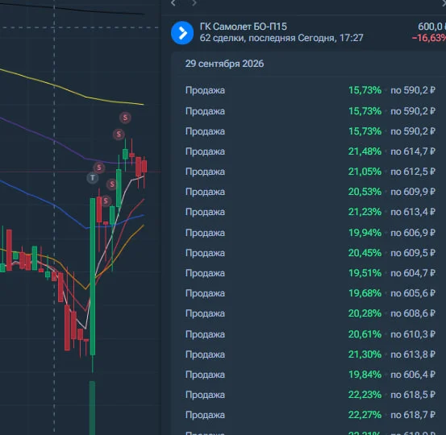This screenshot has width=446, height=435.
Task: Click the -16,63% change value
Action: 429,38
